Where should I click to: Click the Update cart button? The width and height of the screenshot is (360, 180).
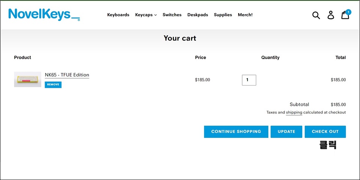[286, 132]
